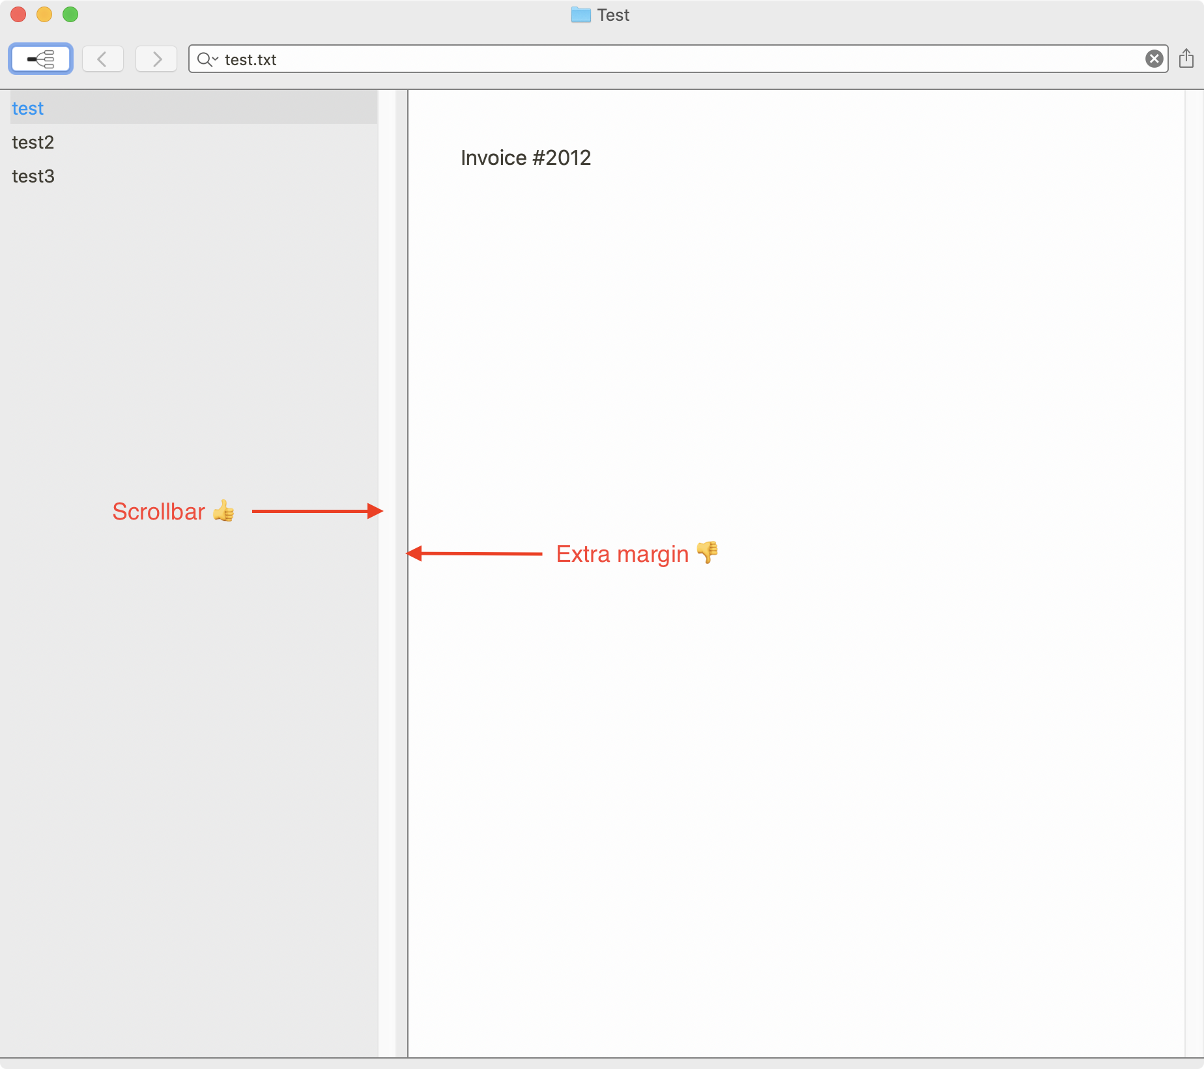The image size is (1204, 1069).
Task: Close the window with the red button
Action: tap(18, 14)
